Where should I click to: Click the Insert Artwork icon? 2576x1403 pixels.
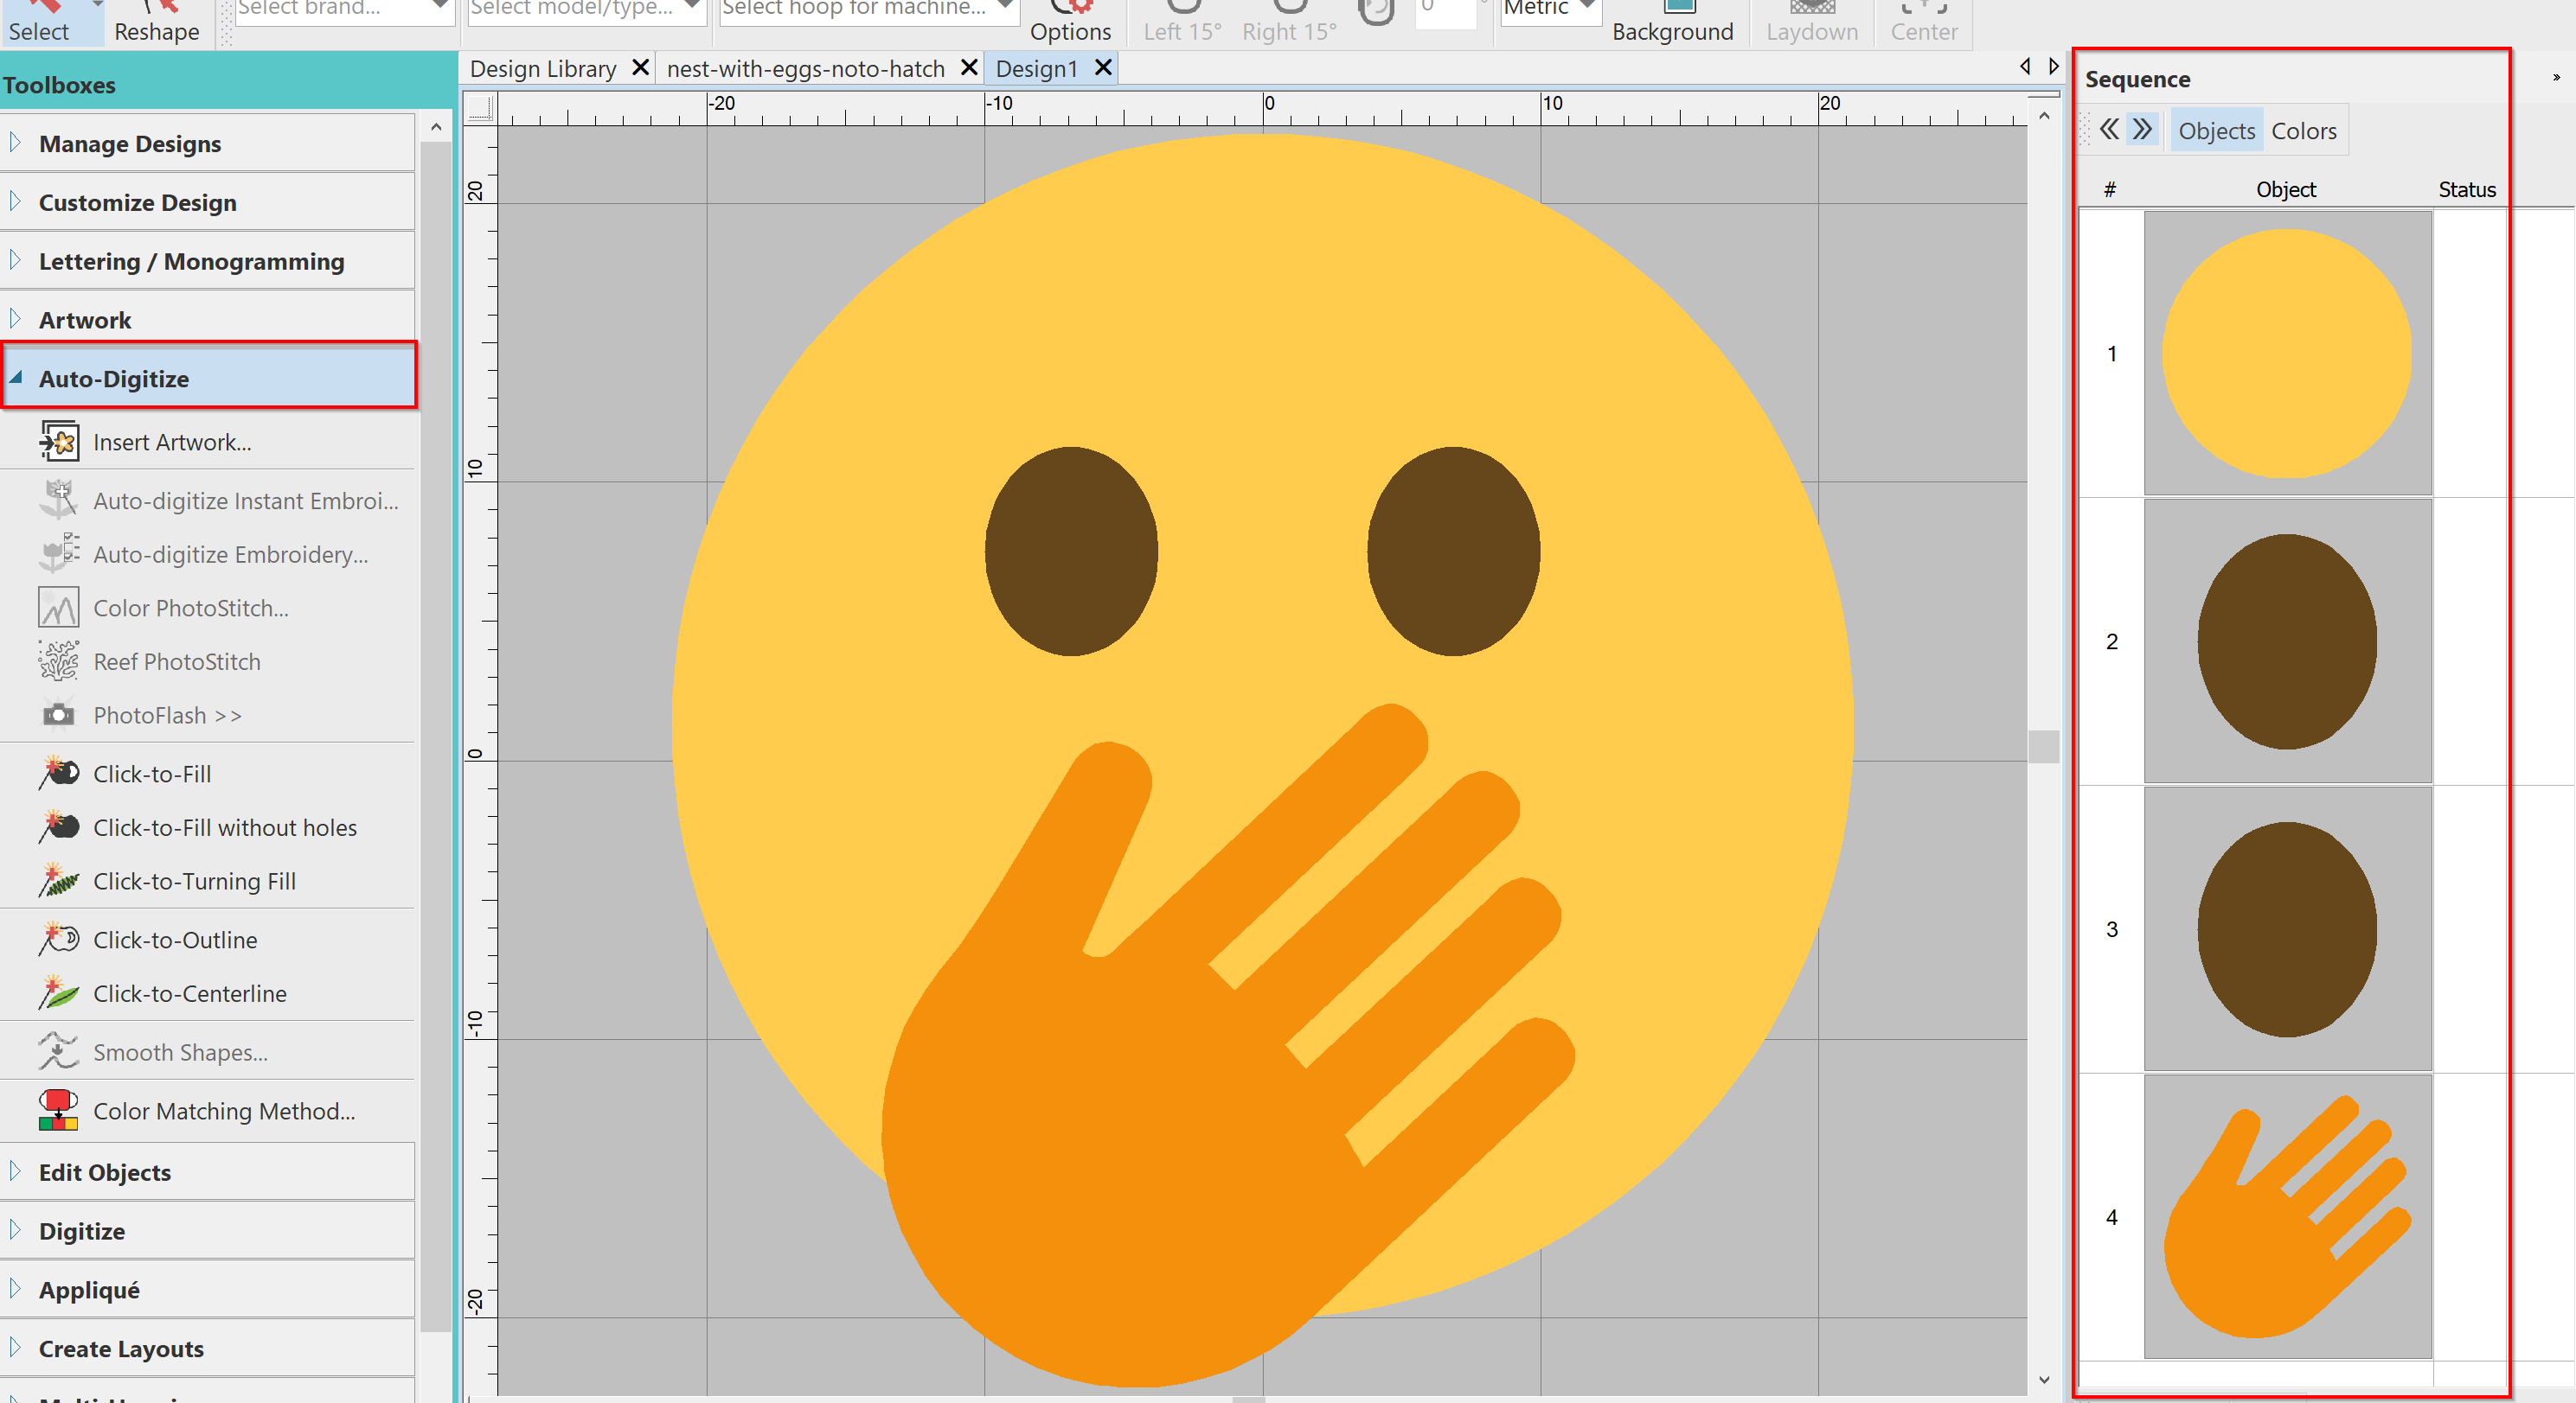(x=59, y=442)
